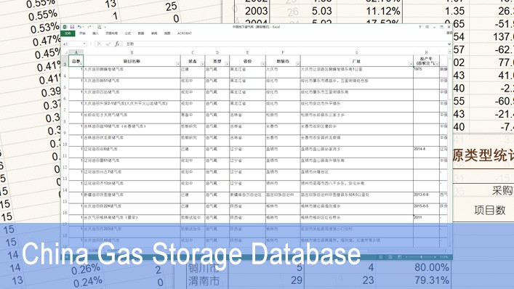
Task: Switch to Normal view in status bar
Action: coord(380,257)
